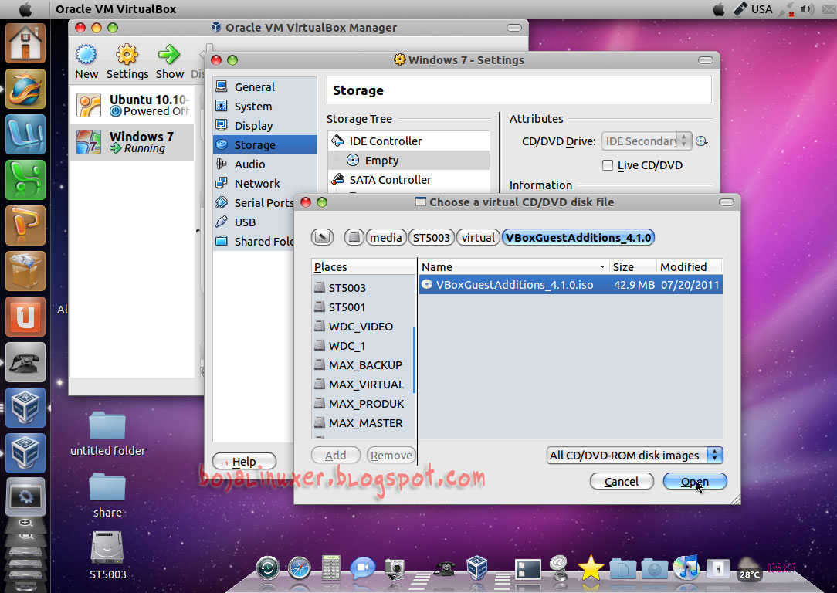Open the Ubuntu One sidebar icon
This screenshot has height=593, width=837.
pos(25,316)
